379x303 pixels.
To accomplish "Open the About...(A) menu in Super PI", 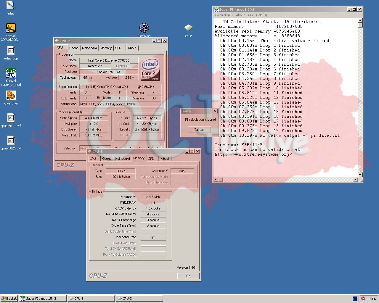I will click(x=244, y=15).
